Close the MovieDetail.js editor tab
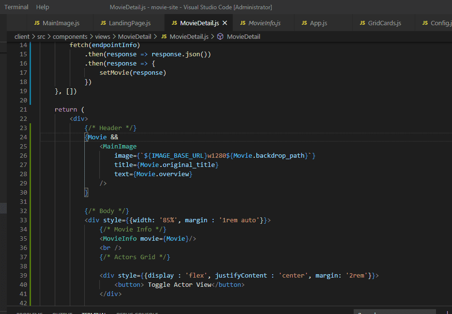 [225, 23]
